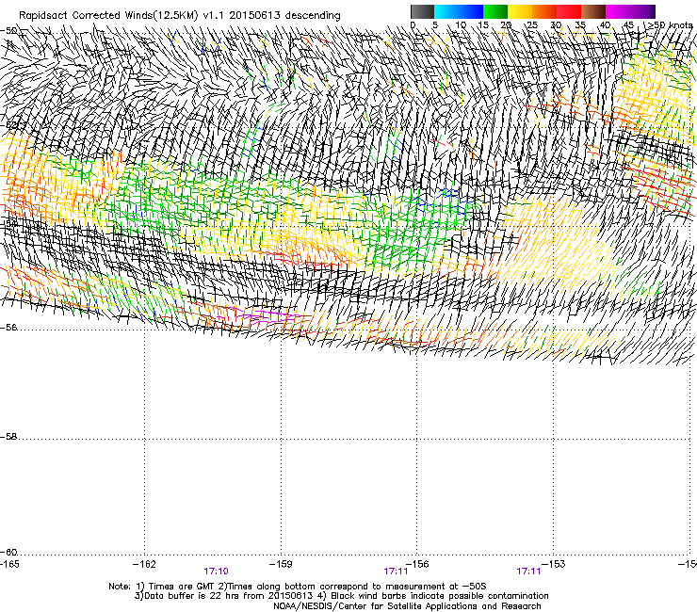Viewport: 697px width, 612px height.
Task: Click the purple 17:10 time label
Action: [x=216, y=572]
